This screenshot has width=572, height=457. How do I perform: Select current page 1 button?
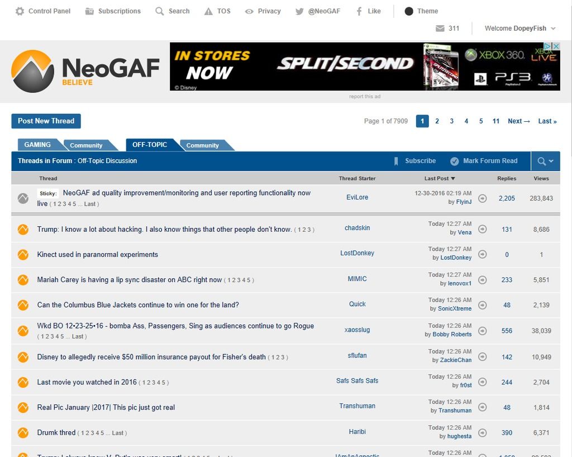point(422,121)
